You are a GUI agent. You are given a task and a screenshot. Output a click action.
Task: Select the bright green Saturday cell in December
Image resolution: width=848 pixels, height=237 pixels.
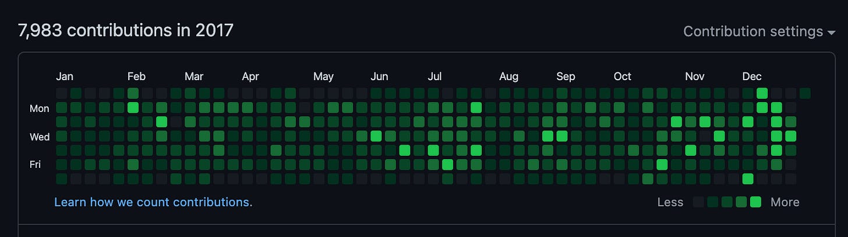(x=748, y=178)
